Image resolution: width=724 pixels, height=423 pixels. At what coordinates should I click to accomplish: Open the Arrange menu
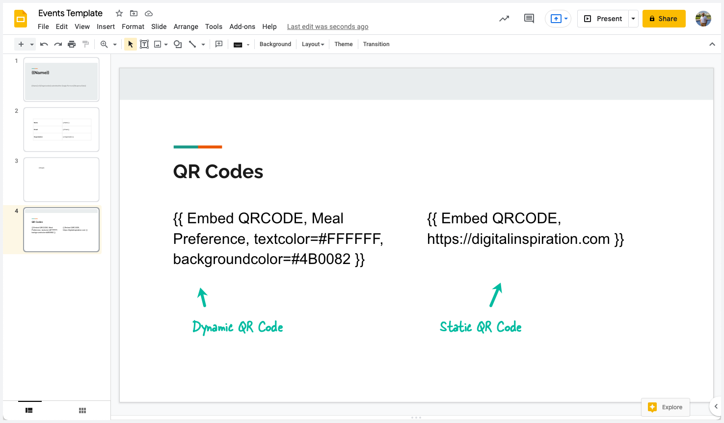186,26
